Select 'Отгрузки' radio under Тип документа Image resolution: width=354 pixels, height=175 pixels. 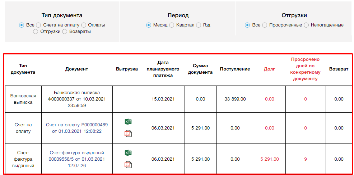[x=36, y=31]
